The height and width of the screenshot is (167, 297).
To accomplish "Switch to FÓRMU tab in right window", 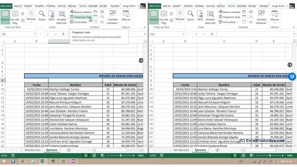I will coord(200,6).
